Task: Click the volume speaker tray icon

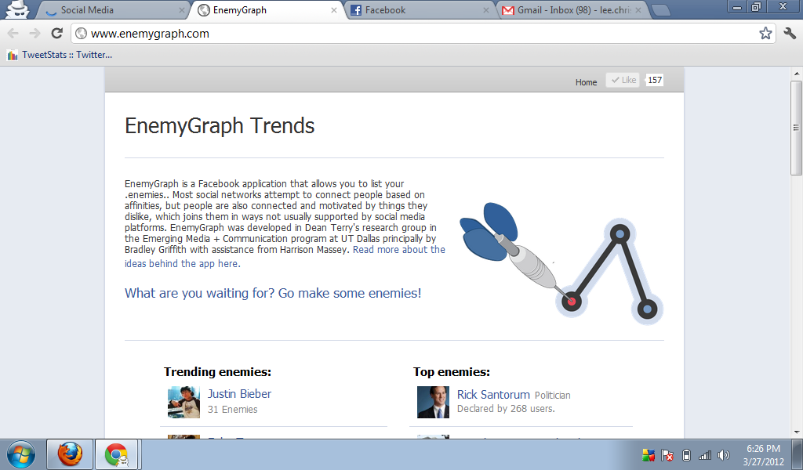Action: coord(723,454)
